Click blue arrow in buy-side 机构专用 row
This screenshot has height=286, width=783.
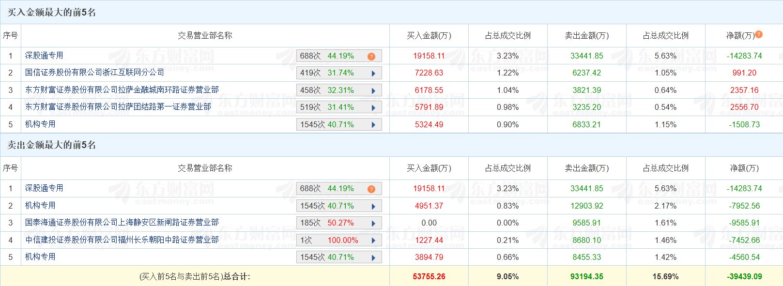pyautogui.click(x=373, y=125)
